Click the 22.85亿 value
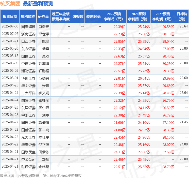Image resolution: width=189 pixels, height=178 pixels. (x=119, y=41)
